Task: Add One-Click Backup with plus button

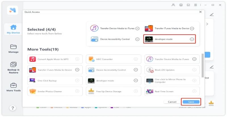Action: [x=77, y=80]
